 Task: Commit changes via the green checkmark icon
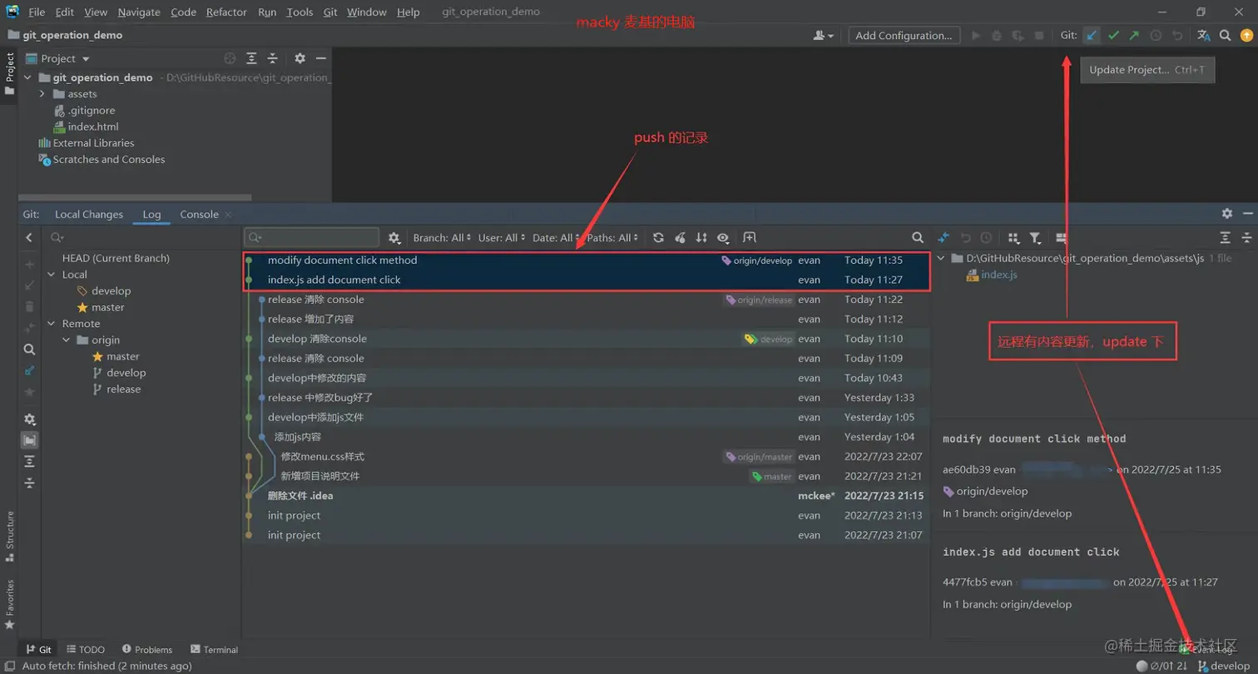[x=1114, y=35]
